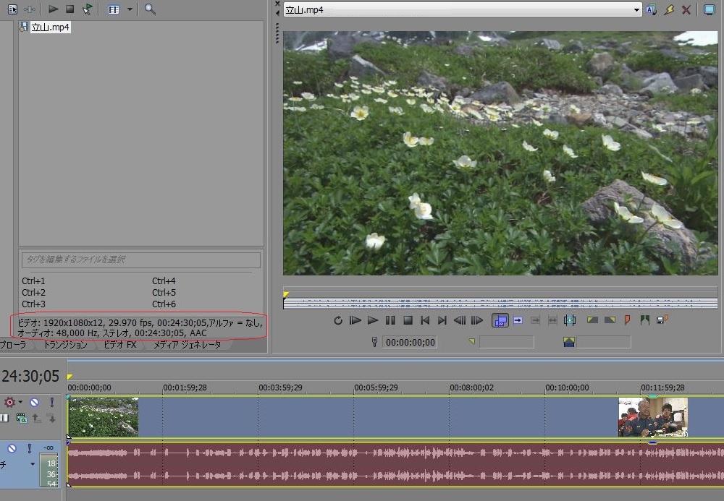Click the trimmer external monitor icon
The height and width of the screenshot is (501, 724).
708,9
